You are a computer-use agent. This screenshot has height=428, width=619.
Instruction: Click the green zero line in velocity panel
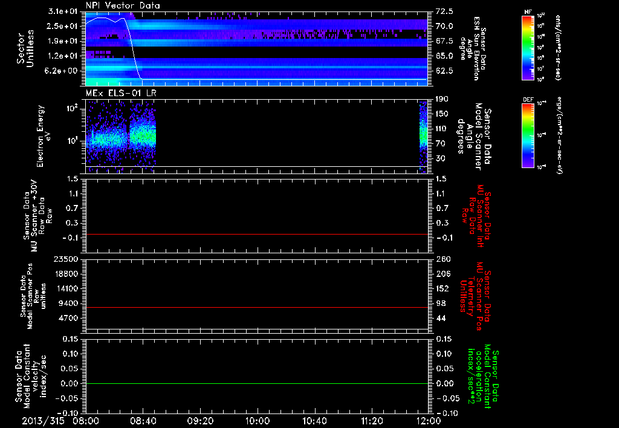257,383
